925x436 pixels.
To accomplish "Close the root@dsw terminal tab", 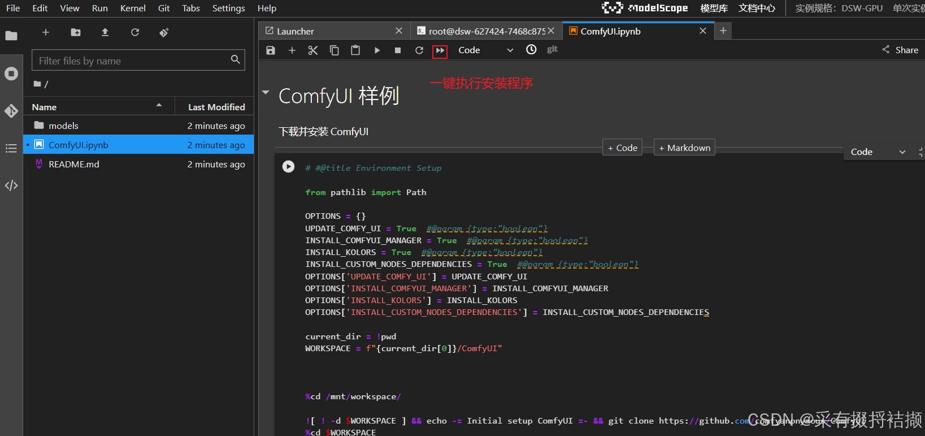I will (x=551, y=31).
